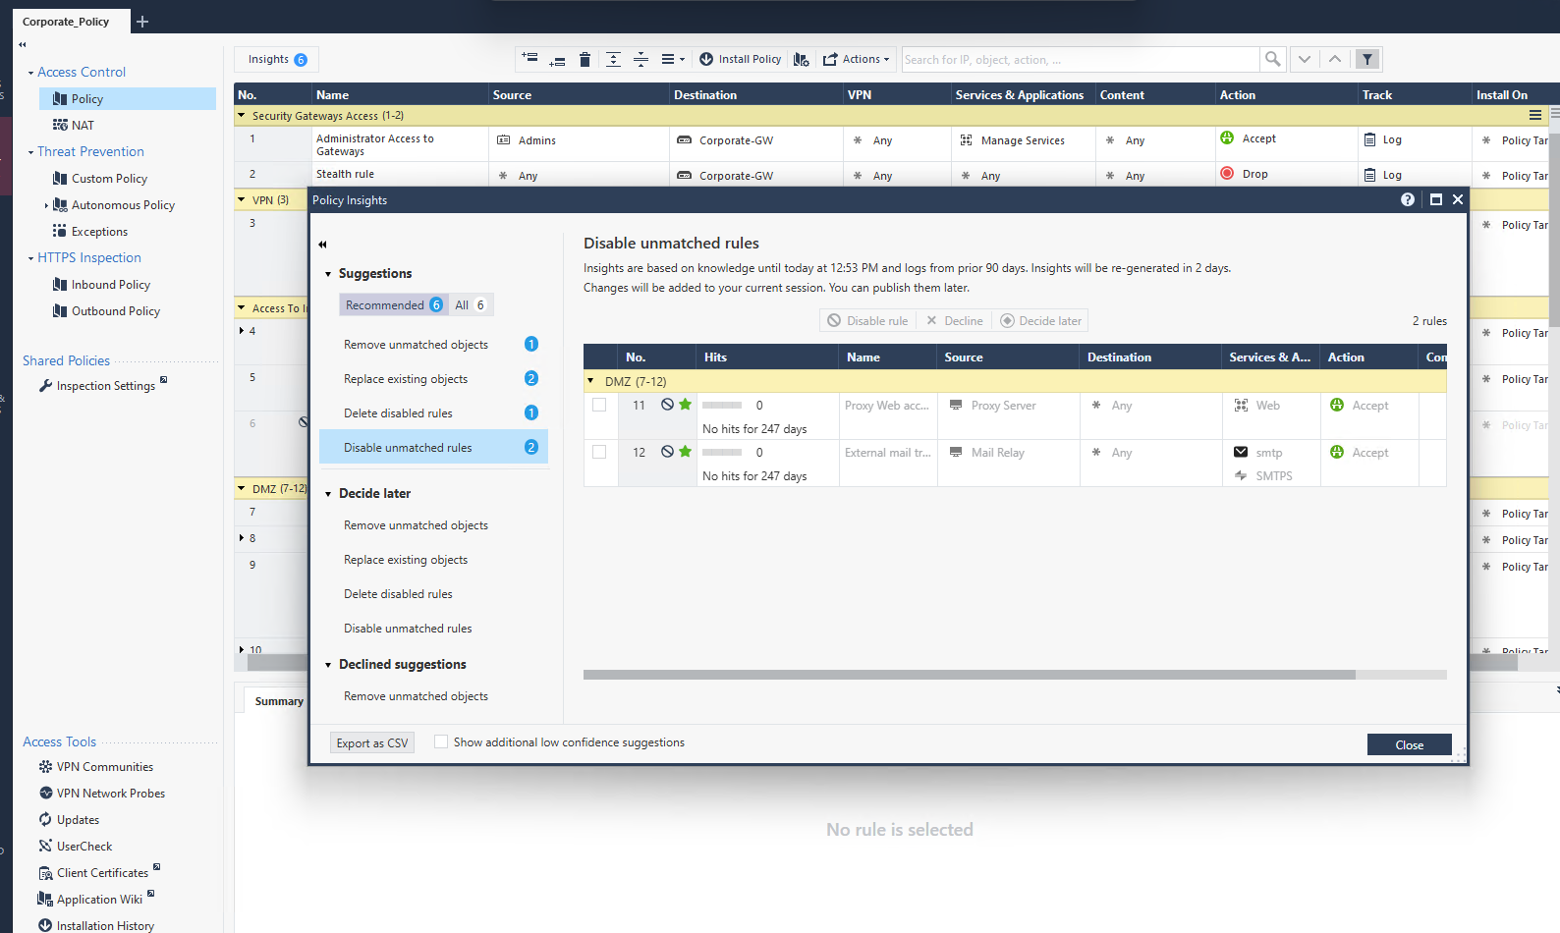Toggle the filter funnel icon
Viewport: 1560px width, 933px height.
click(1366, 59)
